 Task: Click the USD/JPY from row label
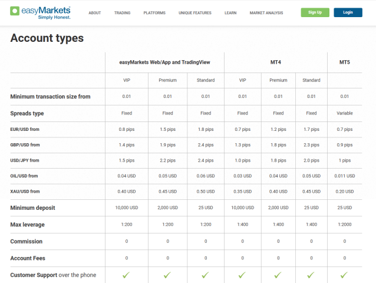click(25, 160)
